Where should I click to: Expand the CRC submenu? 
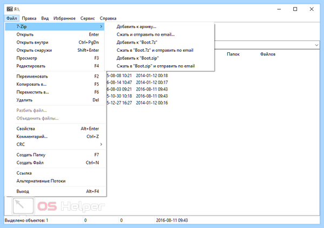point(55,144)
